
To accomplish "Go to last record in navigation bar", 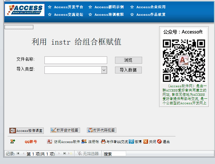I will (65, 154).
